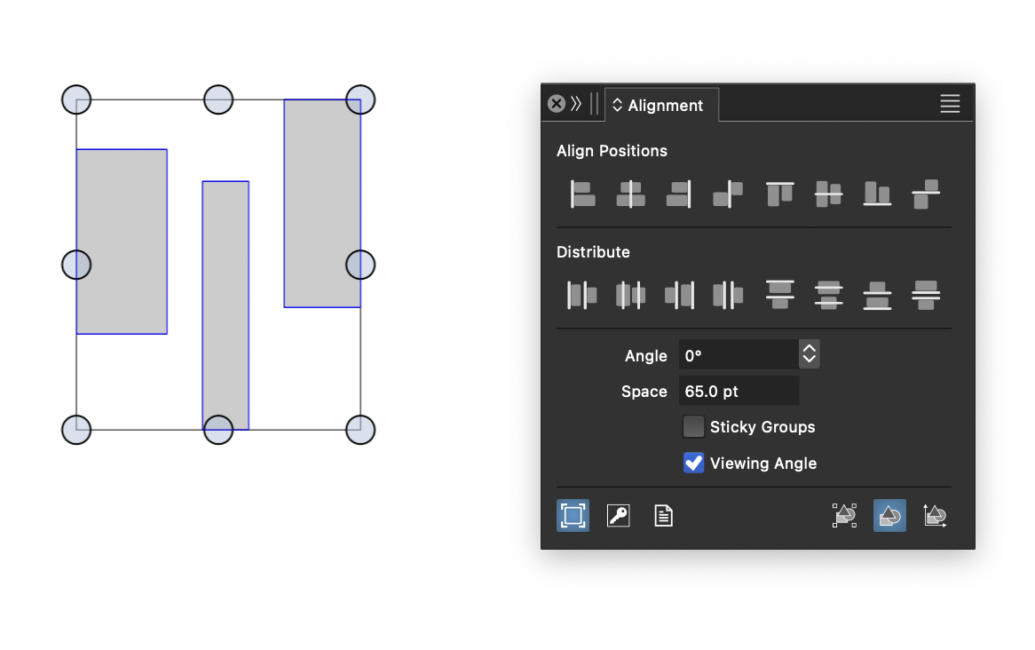Click the Space value field
1035x650 pixels.
coord(739,392)
